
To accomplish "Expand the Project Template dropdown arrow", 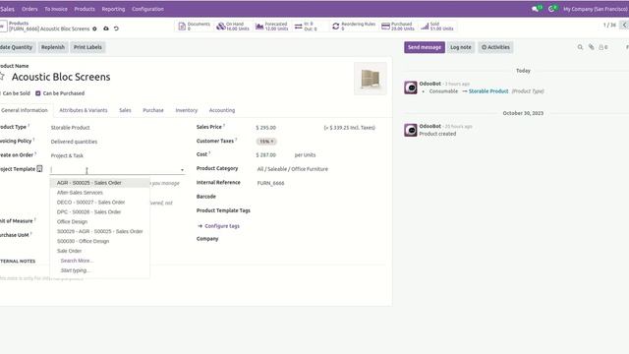I will click(182, 170).
